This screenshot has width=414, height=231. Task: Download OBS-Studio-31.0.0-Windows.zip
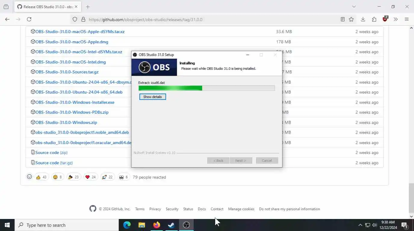(x=66, y=122)
